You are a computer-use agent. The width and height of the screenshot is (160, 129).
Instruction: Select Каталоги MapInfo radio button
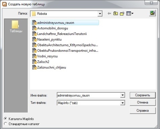coord(5,119)
